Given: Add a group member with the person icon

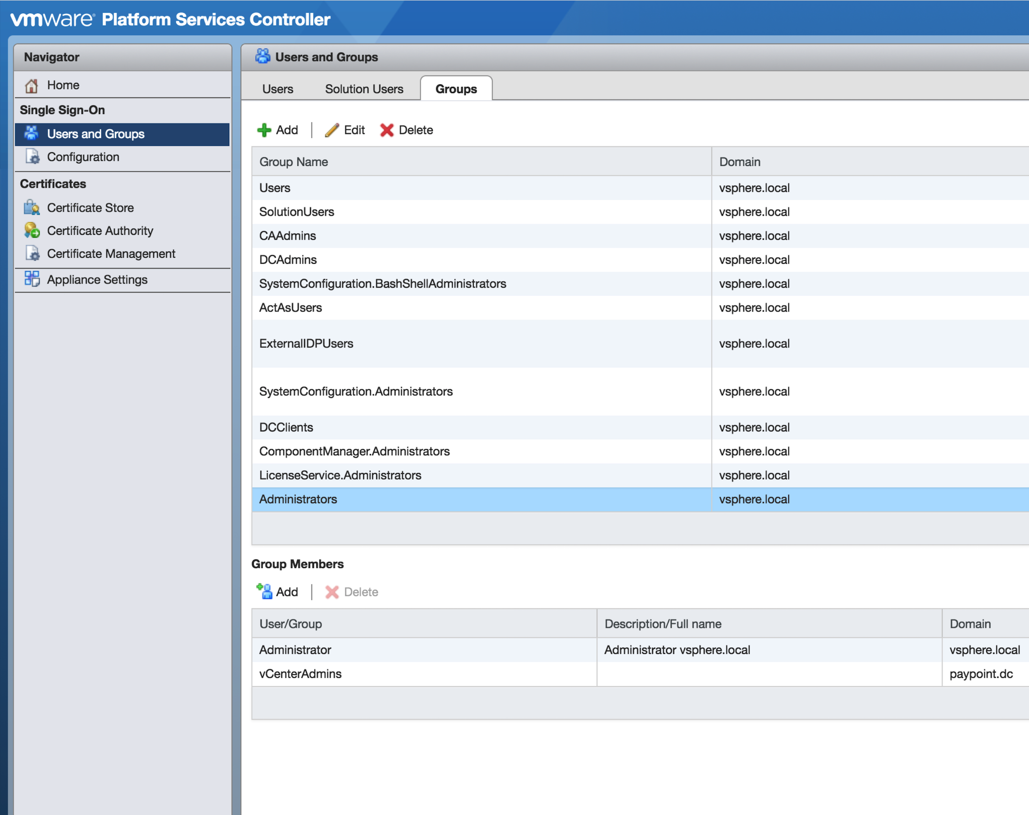Looking at the screenshot, I should [264, 592].
